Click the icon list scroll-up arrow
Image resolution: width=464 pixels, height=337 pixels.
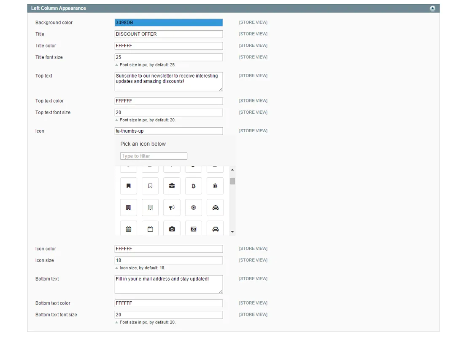(232, 170)
